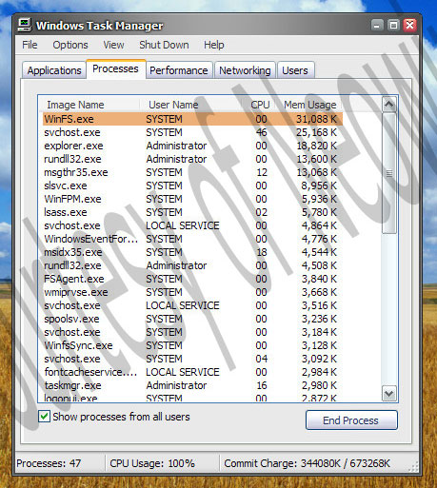This screenshot has height=488, width=437.
Task: Select the wmiprvse.exe process
Action: (192, 292)
